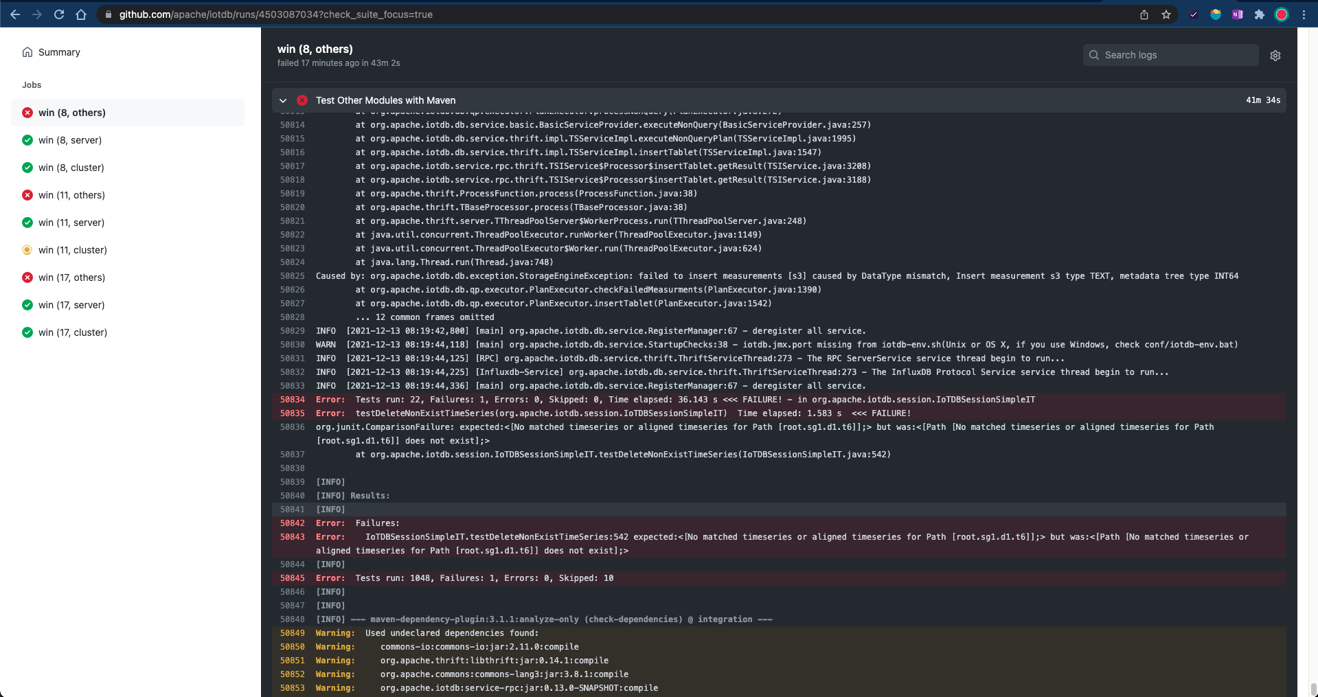Focus the Search logs field
Screen dimensions: 1318x697
tap(1171, 55)
